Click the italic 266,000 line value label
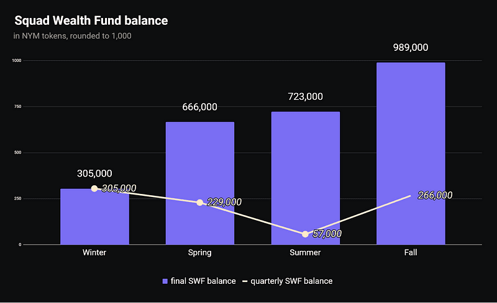497x303 pixels. pyautogui.click(x=435, y=195)
